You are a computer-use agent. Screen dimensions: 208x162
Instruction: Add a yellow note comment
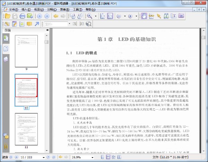[29, 24]
